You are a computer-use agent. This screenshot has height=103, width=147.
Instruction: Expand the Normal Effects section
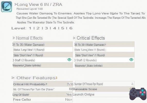click(x=28, y=38)
